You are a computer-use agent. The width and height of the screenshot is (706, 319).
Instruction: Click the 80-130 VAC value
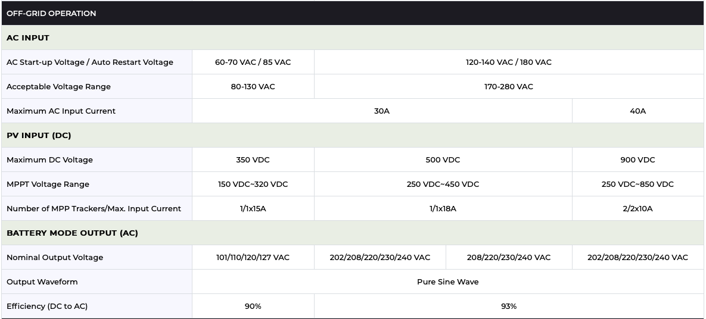[x=253, y=86]
